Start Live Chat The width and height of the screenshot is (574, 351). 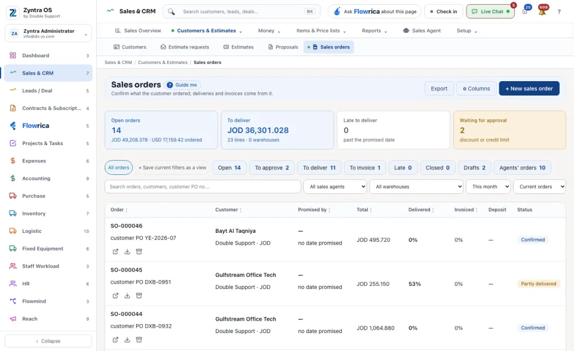490,11
